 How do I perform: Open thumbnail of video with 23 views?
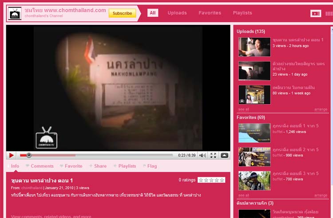coord(254,71)
